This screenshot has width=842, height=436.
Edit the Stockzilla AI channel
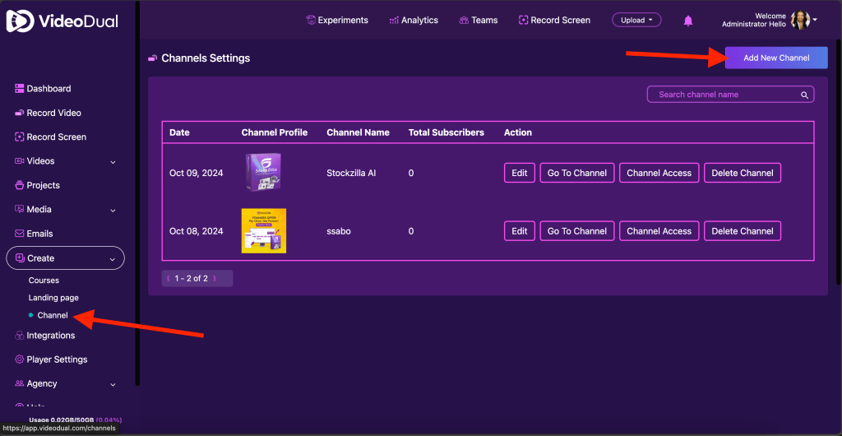[520, 173]
